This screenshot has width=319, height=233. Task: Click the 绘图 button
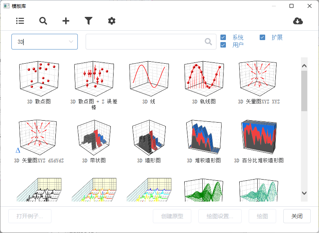(262, 216)
